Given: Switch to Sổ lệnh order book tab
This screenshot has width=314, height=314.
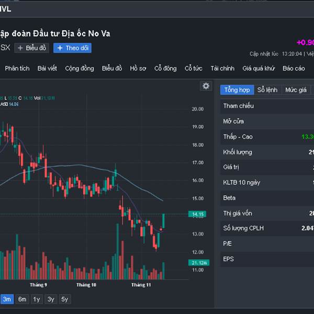Looking at the screenshot, I should click(x=267, y=90).
